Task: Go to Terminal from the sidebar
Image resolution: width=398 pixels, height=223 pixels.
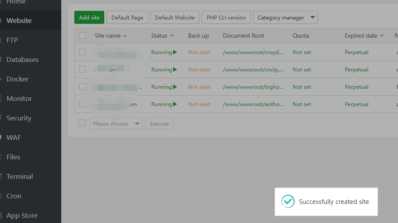Action: (20, 177)
